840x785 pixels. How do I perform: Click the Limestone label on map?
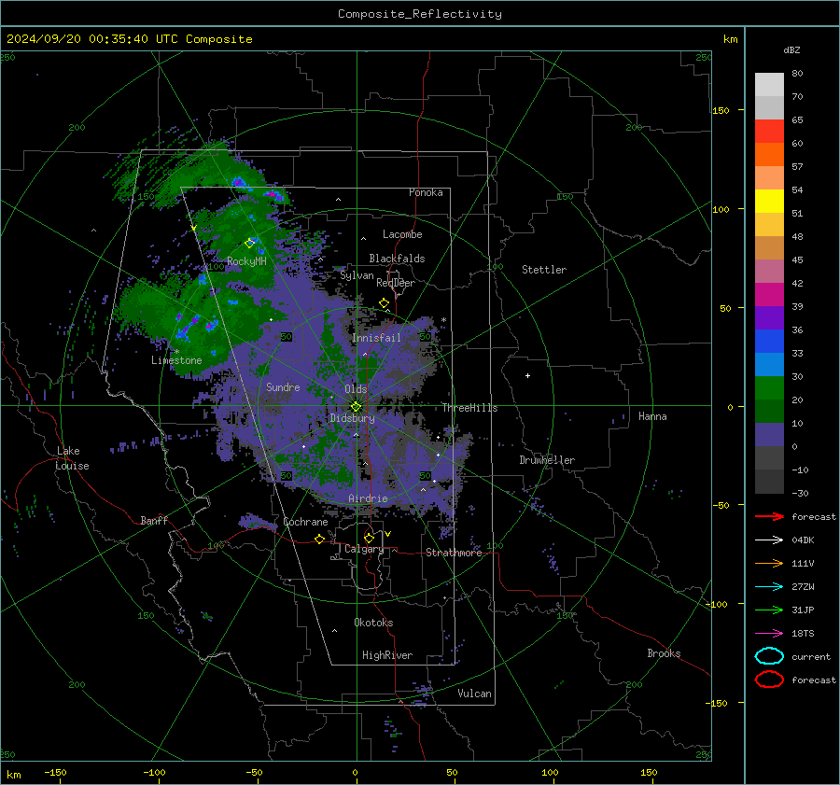tap(176, 360)
